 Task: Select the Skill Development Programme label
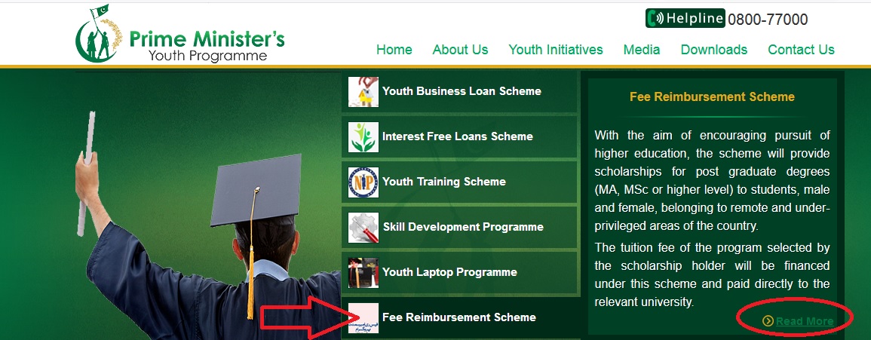pyautogui.click(x=463, y=227)
